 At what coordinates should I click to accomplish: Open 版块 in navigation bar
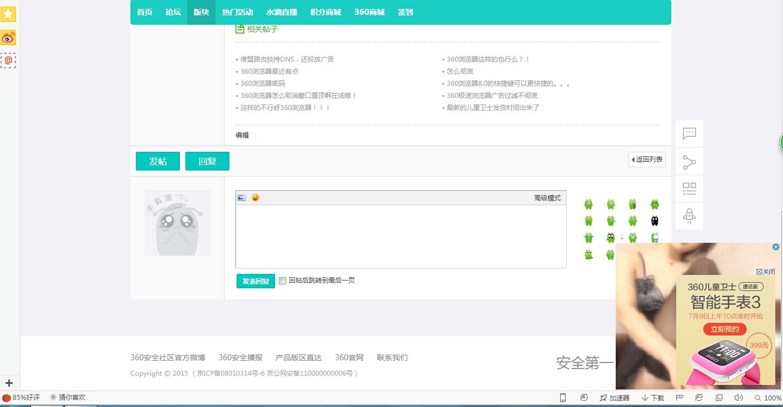tap(201, 12)
